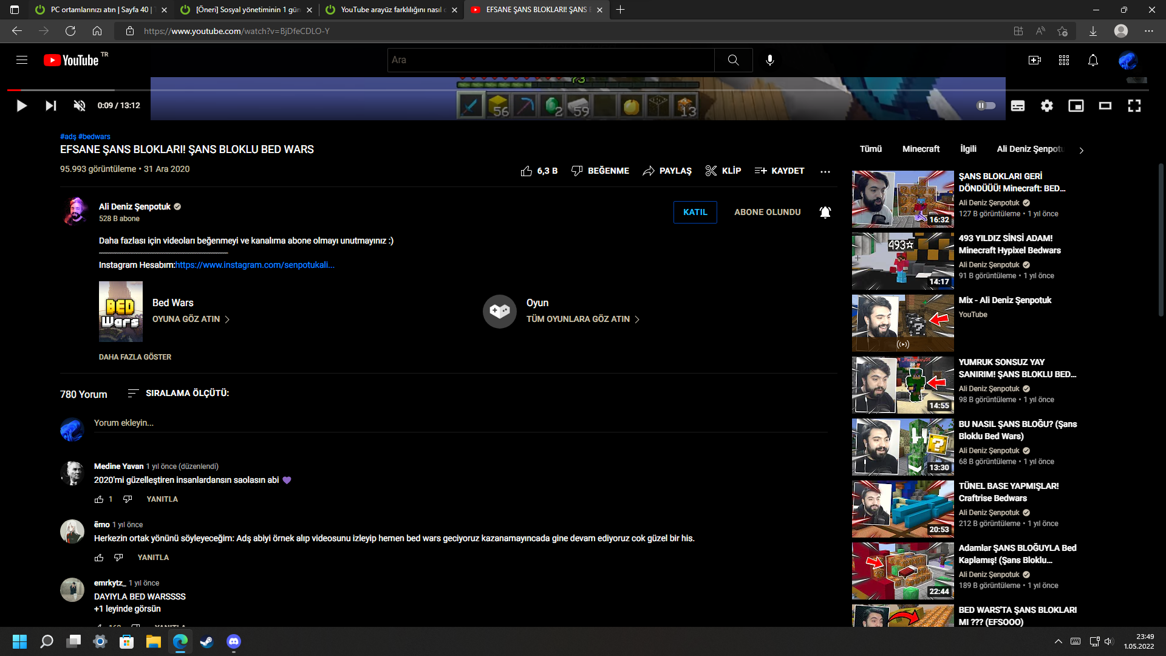This screenshot has height=656, width=1166.
Task: Click the Klip scissors button
Action: pos(723,171)
